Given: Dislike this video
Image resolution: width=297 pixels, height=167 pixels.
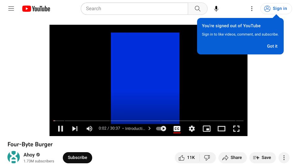Looking at the screenshot, I should point(207,157).
